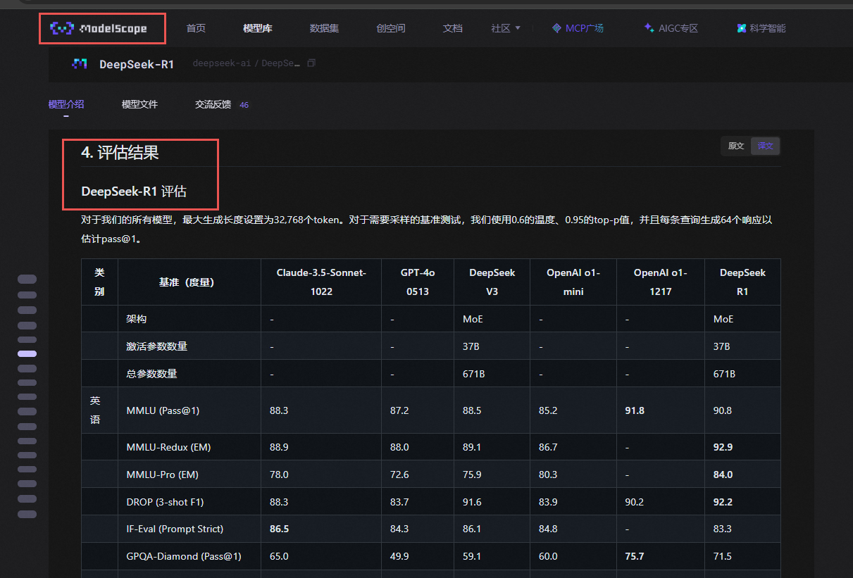Click the 科学智能 icon
This screenshot has height=578, width=853.
tap(742, 28)
